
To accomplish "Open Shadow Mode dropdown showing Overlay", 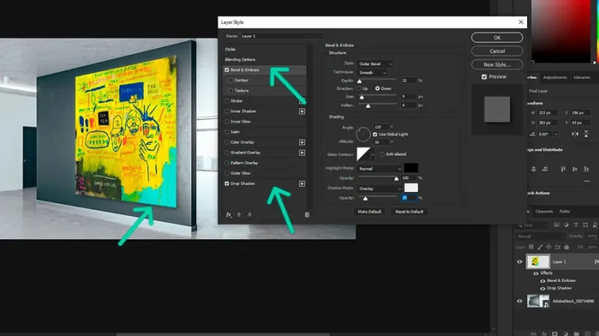I will [x=380, y=189].
